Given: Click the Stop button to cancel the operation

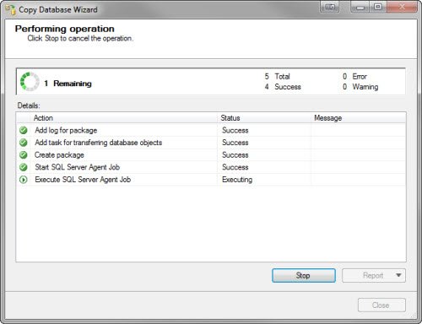Looking at the screenshot, I should click(x=304, y=275).
